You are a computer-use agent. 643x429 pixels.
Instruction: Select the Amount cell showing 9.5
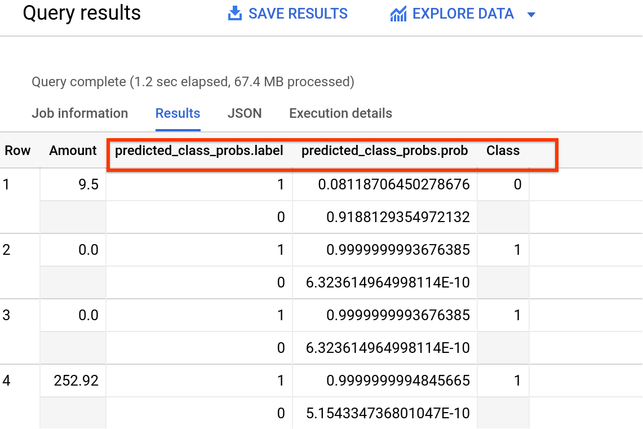coord(88,184)
